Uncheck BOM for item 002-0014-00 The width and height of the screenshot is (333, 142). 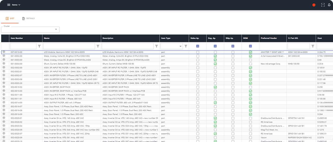tap(250, 103)
